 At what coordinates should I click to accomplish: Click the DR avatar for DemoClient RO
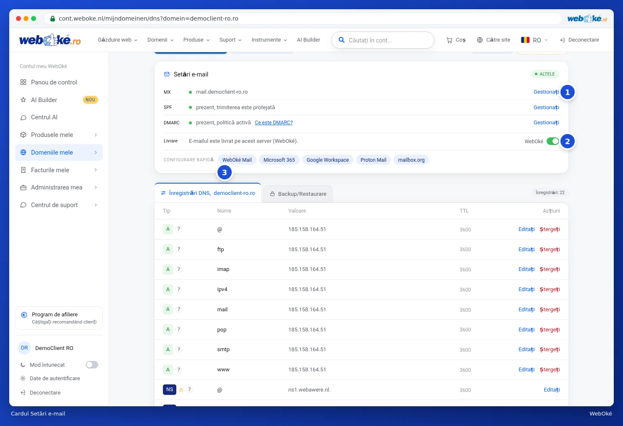tap(24, 348)
